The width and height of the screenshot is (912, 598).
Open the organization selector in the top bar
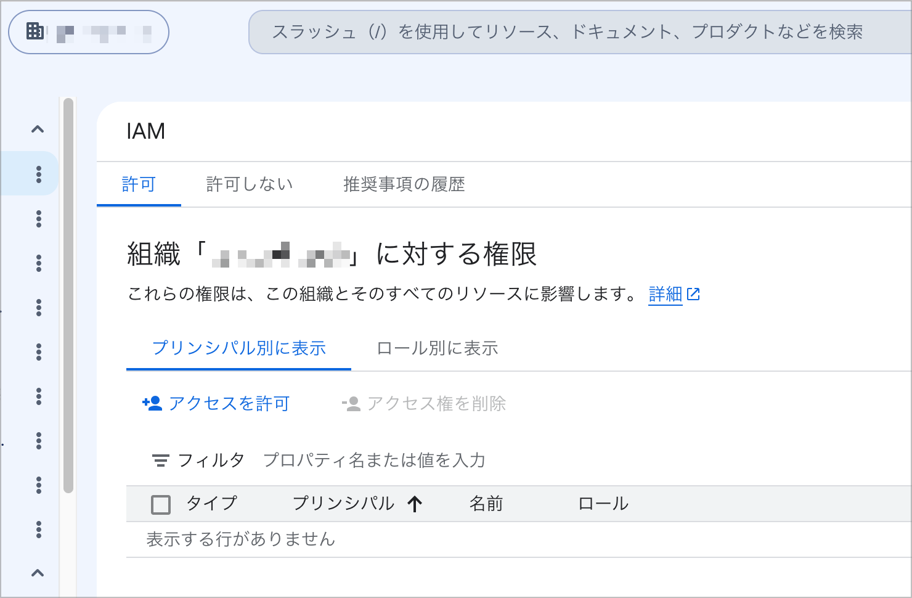coord(88,32)
